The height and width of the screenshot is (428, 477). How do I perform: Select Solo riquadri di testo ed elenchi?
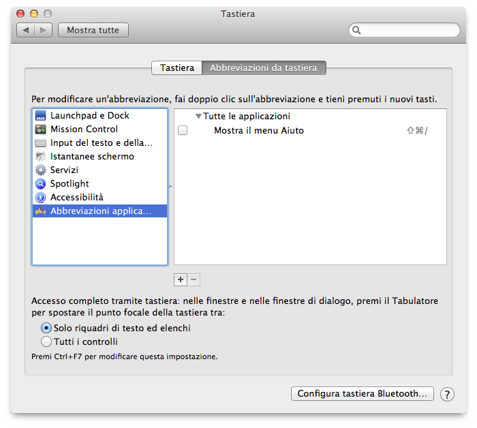(x=46, y=328)
